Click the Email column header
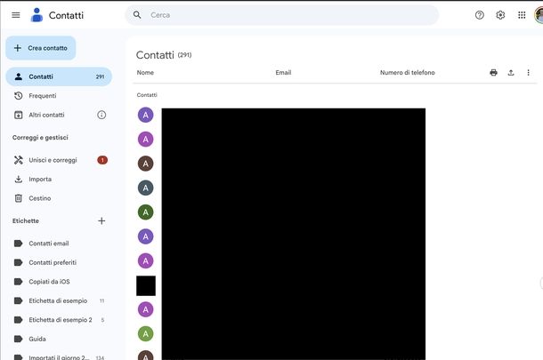 click(x=283, y=73)
